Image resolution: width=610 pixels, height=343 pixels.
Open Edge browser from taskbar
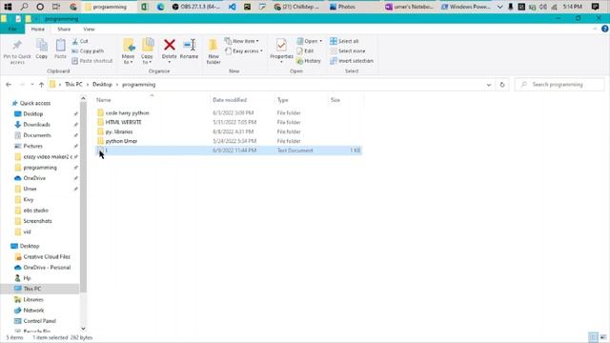click(x=161, y=7)
